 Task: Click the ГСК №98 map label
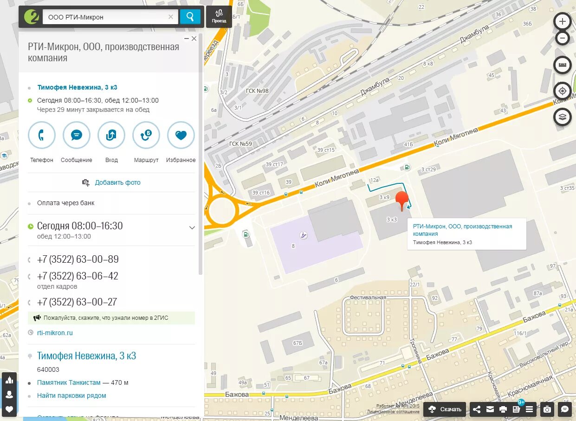[x=258, y=91]
